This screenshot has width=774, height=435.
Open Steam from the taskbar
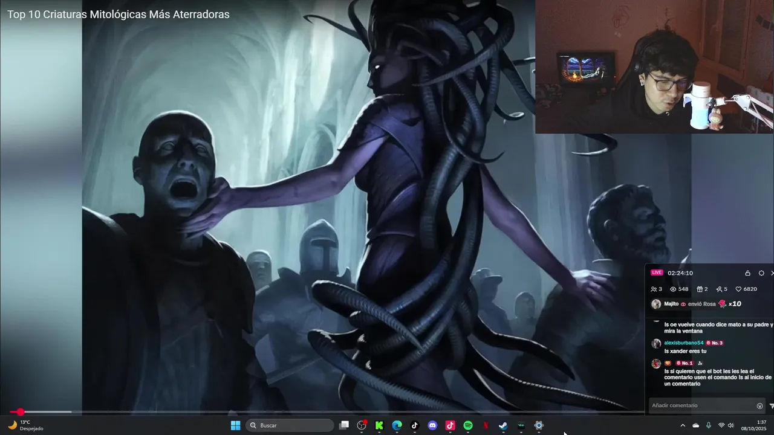pos(503,425)
